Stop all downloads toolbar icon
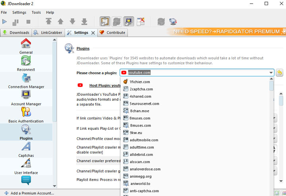This screenshot has height=196, width=286. click(x=28, y=22)
